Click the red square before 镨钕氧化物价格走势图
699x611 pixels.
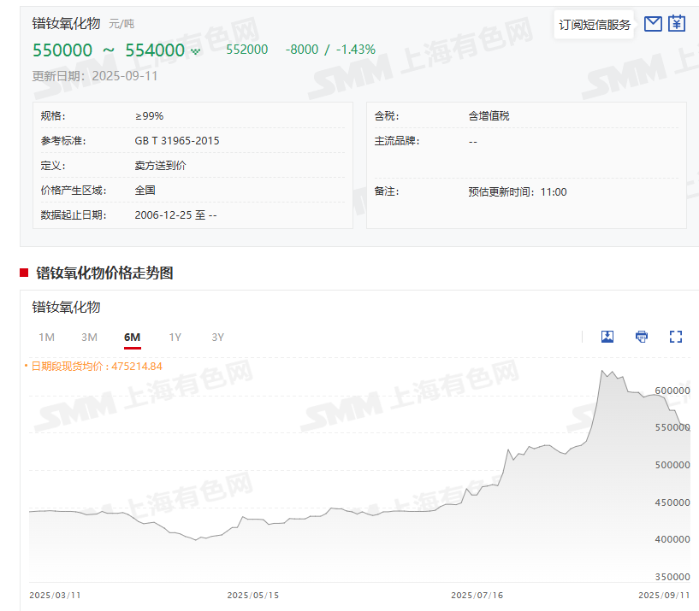point(24,273)
